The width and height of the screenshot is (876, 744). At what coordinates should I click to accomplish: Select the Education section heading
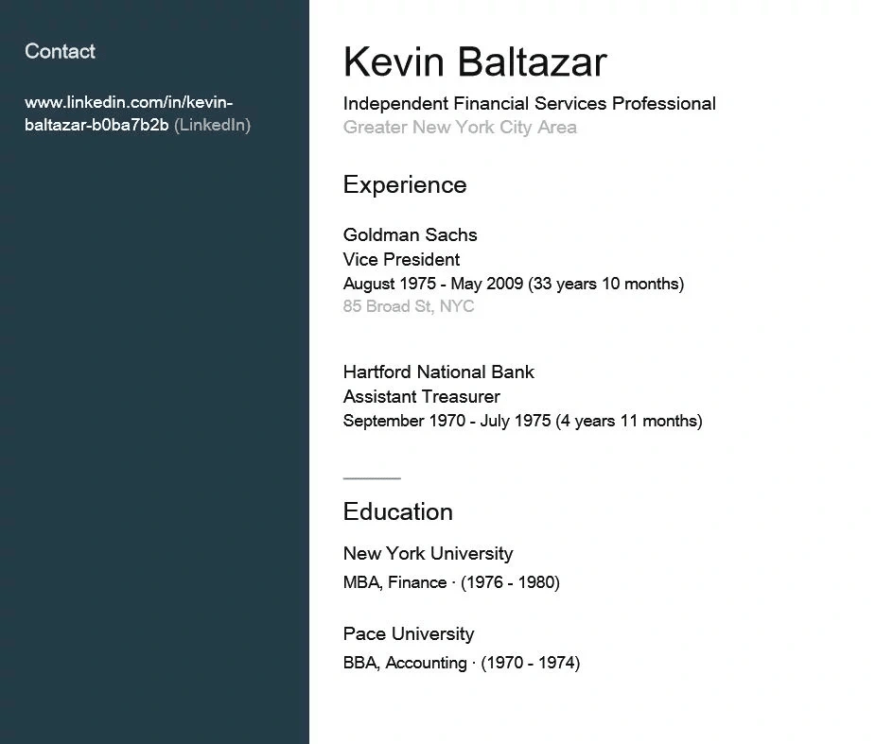click(x=397, y=511)
